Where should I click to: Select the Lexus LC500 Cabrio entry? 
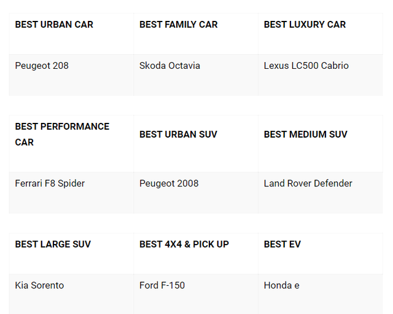(306, 66)
